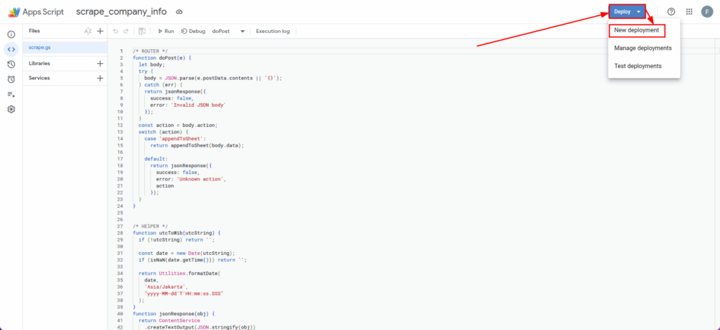Select Test deployments in the menu
Viewport: 720px width, 330px height.
click(637, 65)
